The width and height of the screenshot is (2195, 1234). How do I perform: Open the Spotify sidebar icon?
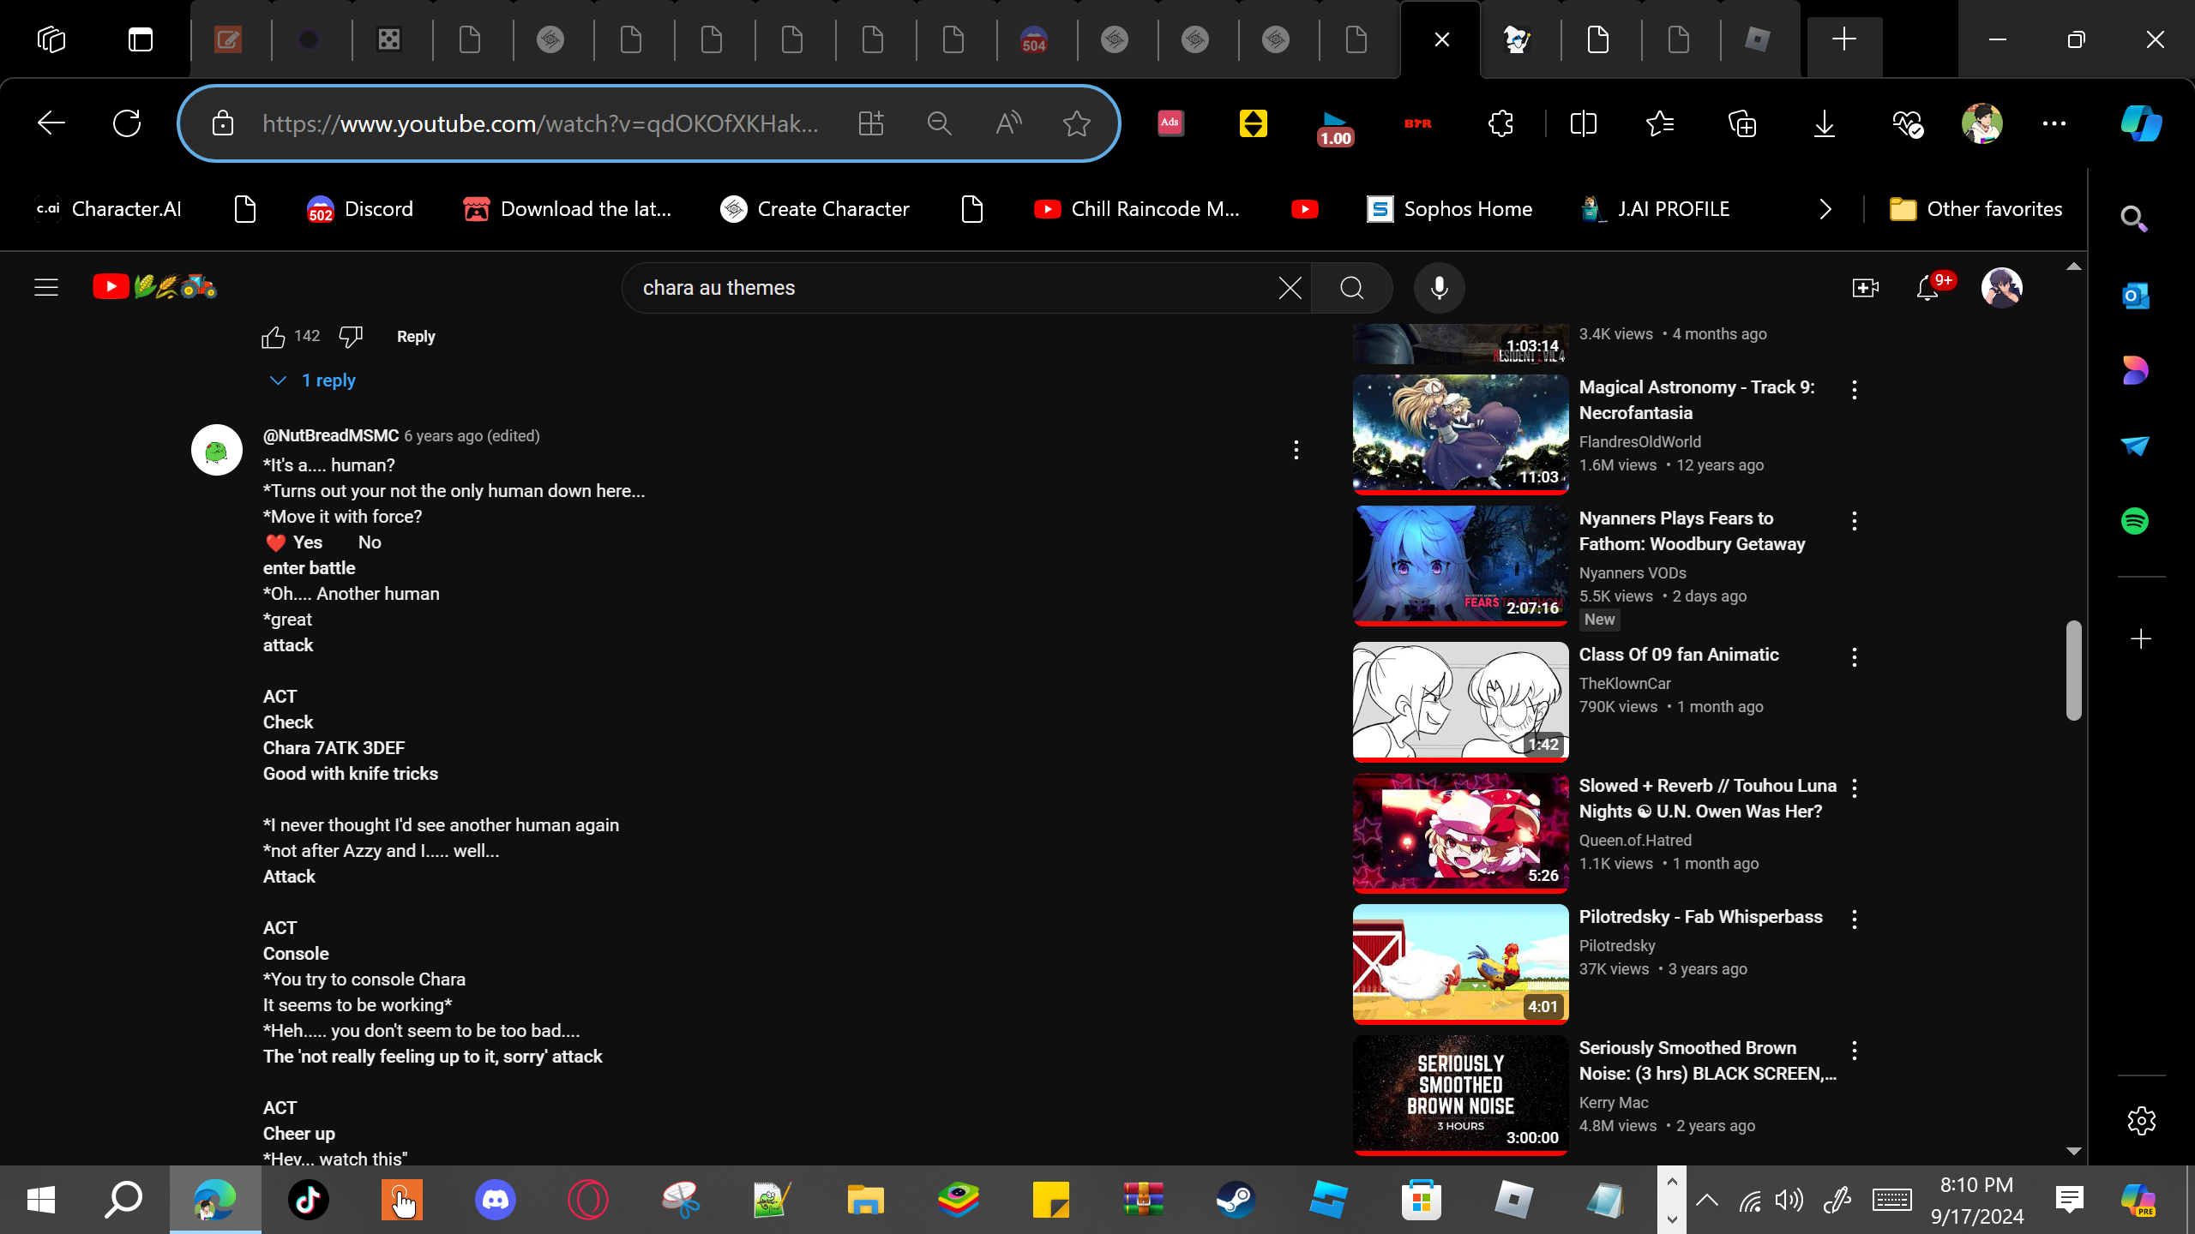click(x=2134, y=521)
